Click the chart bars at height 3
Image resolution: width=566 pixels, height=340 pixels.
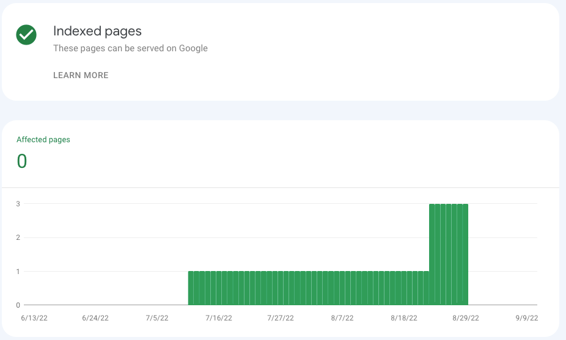point(449,254)
